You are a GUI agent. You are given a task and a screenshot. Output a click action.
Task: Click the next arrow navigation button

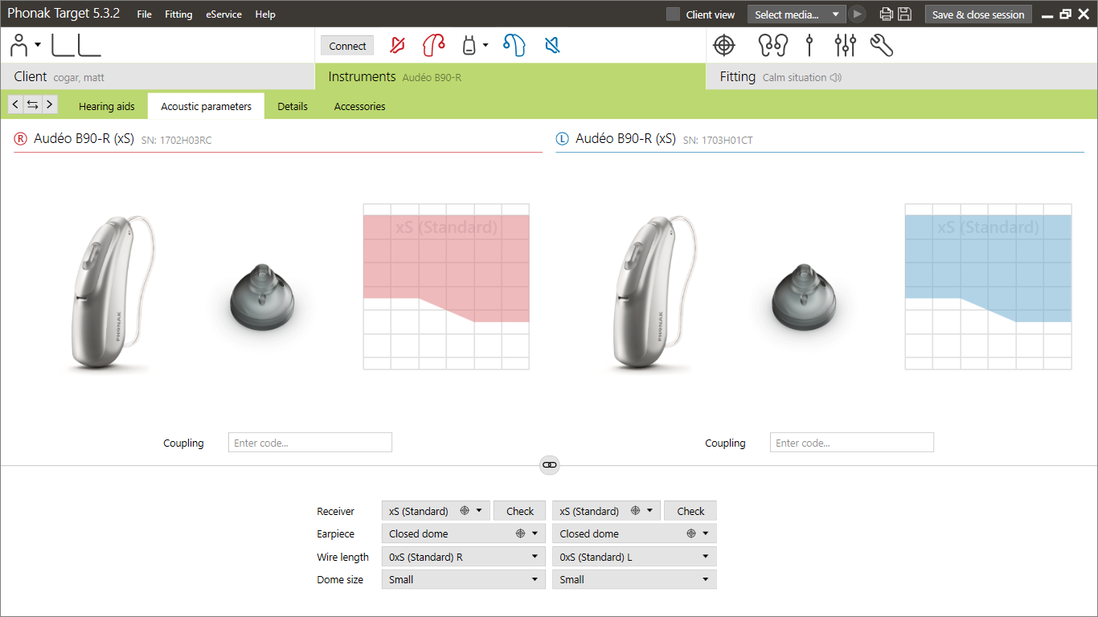pos(50,104)
